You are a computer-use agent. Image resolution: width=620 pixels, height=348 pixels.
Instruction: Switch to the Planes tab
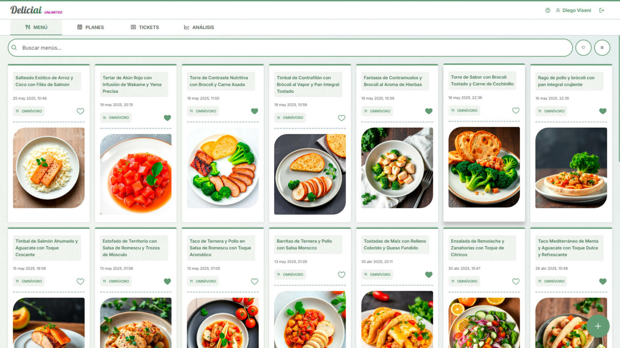click(x=90, y=27)
